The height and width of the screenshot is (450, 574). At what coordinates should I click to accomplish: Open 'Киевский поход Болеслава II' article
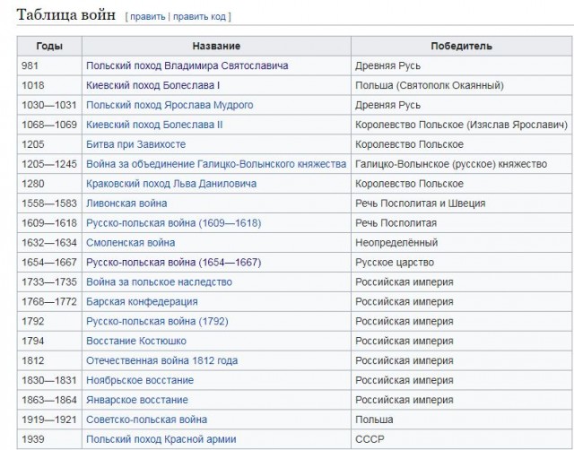point(154,125)
